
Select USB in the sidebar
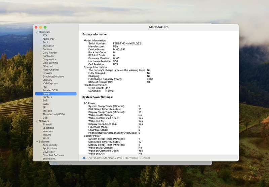pos(45,118)
